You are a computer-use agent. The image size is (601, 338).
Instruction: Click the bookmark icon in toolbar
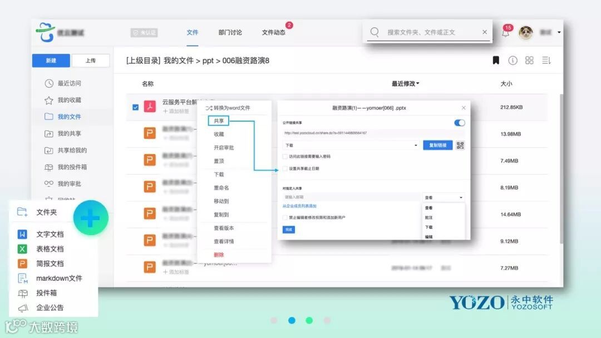[496, 61]
